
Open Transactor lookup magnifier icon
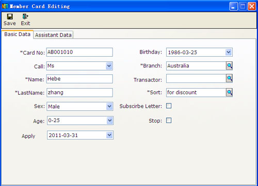pyautogui.click(x=229, y=78)
